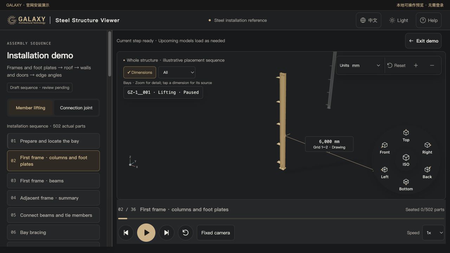
Task: Skip to next step
Action: click(x=167, y=233)
